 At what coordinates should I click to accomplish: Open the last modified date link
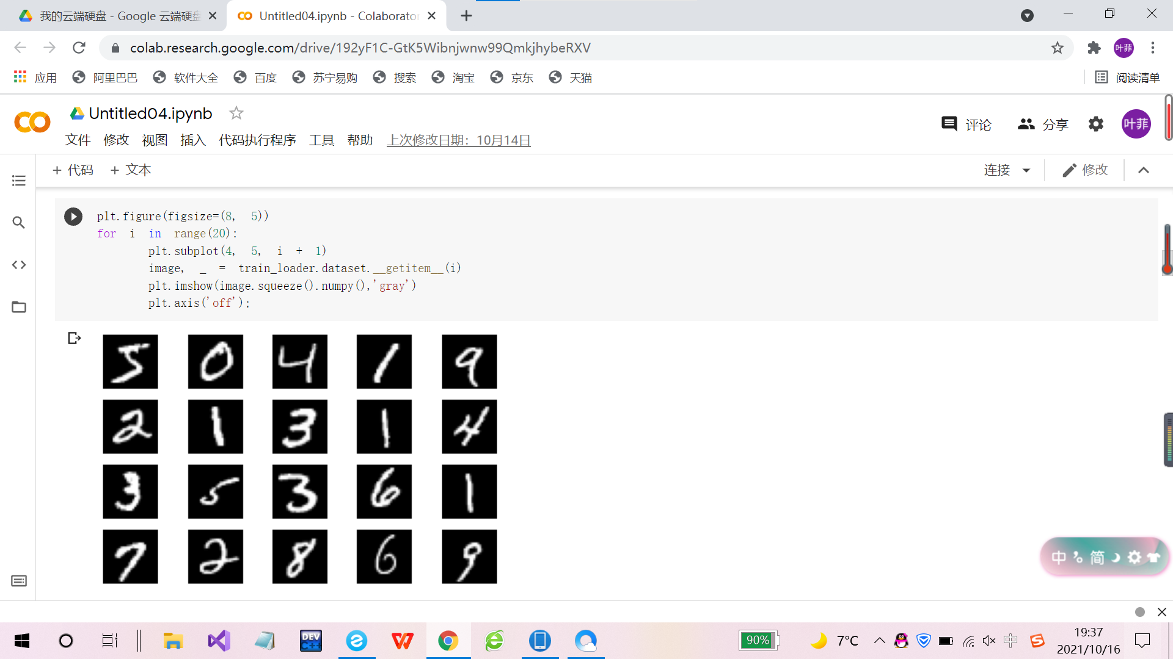coord(458,140)
